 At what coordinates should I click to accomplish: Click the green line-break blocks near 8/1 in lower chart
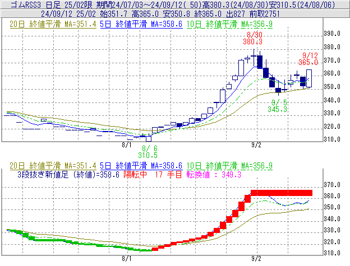pyautogui.click(x=134, y=249)
